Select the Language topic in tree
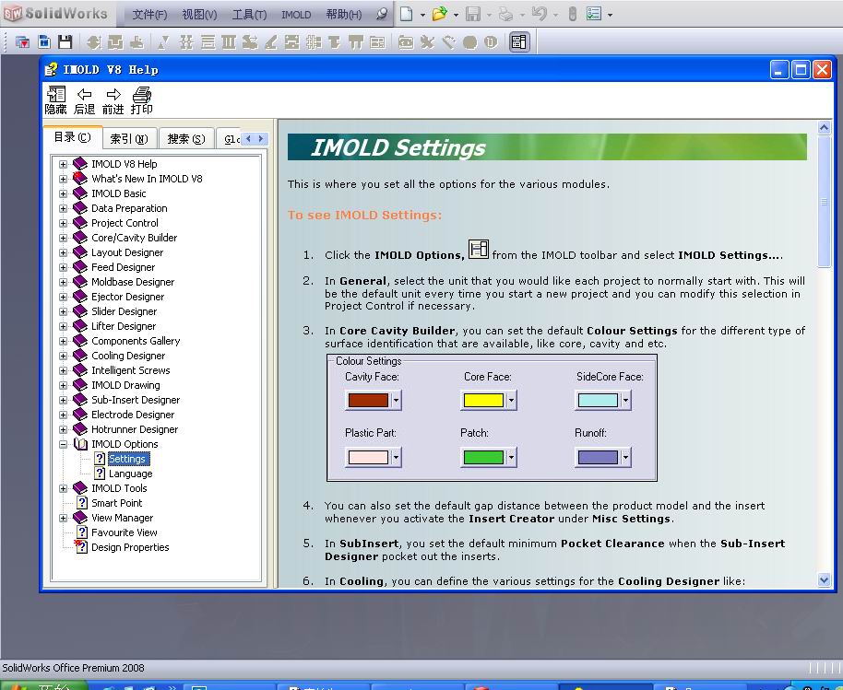The width and height of the screenshot is (843, 690). pyautogui.click(x=131, y=474)
